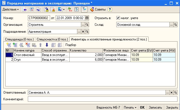Open the Печать dropdown
This screenshot has width=180, height=110.
click(130, 108)
